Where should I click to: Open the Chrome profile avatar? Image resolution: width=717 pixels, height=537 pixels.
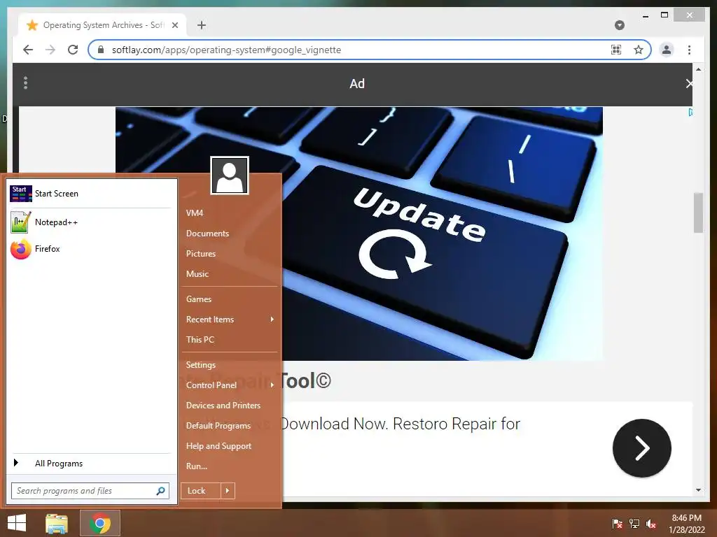pyautogui.click(x=667, y=50)
